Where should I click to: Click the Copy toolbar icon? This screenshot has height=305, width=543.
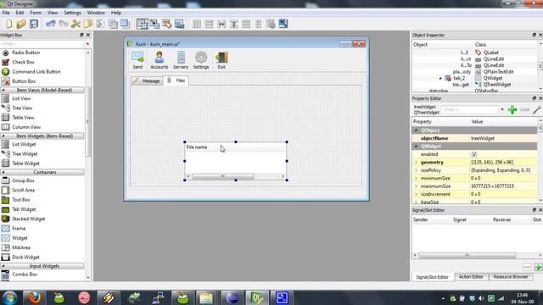pyautogui.click(x=88, y=24)
